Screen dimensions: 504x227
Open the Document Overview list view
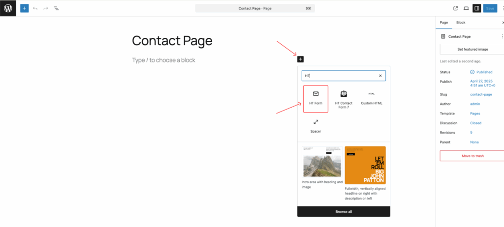coord(56,8)
